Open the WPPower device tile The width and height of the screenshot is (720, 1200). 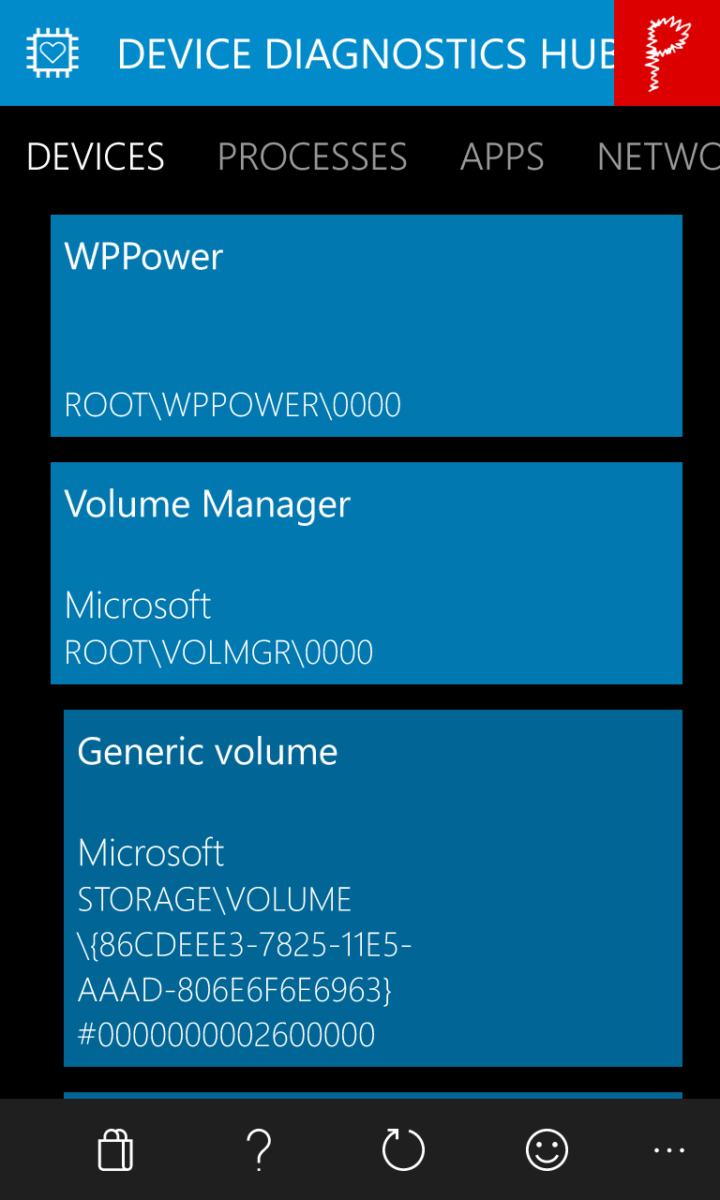click(367, 325)
